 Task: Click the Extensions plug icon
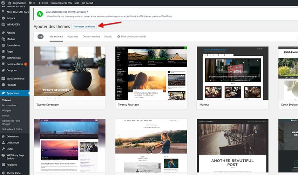tap(3, 136)
